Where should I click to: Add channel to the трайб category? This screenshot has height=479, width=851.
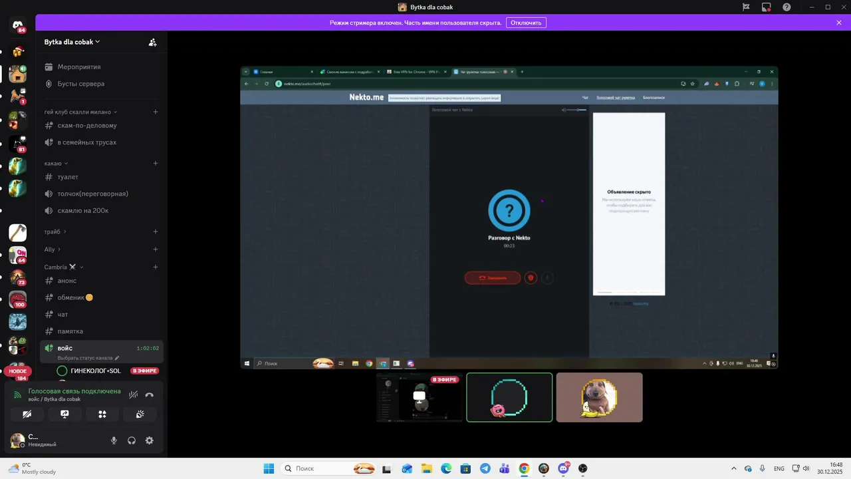(156, 232)
